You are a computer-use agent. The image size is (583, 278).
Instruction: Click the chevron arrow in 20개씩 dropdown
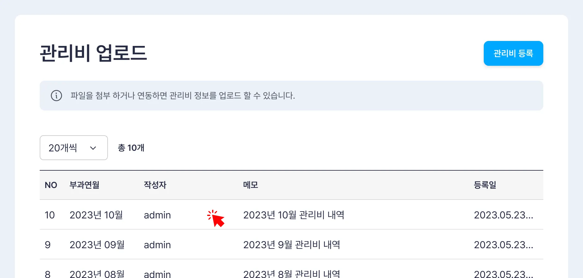pyautogui.click(x=93, y=148)
